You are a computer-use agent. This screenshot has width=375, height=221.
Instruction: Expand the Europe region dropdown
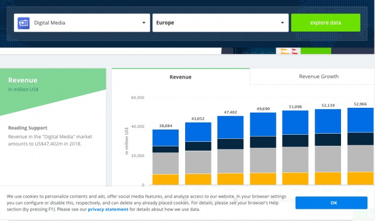pyautogui.click(x=220, y=23)
